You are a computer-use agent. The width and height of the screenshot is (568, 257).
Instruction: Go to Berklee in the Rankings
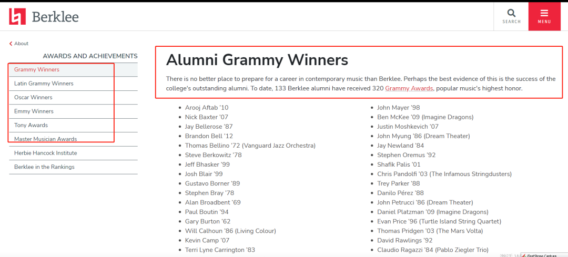(44, 167)
